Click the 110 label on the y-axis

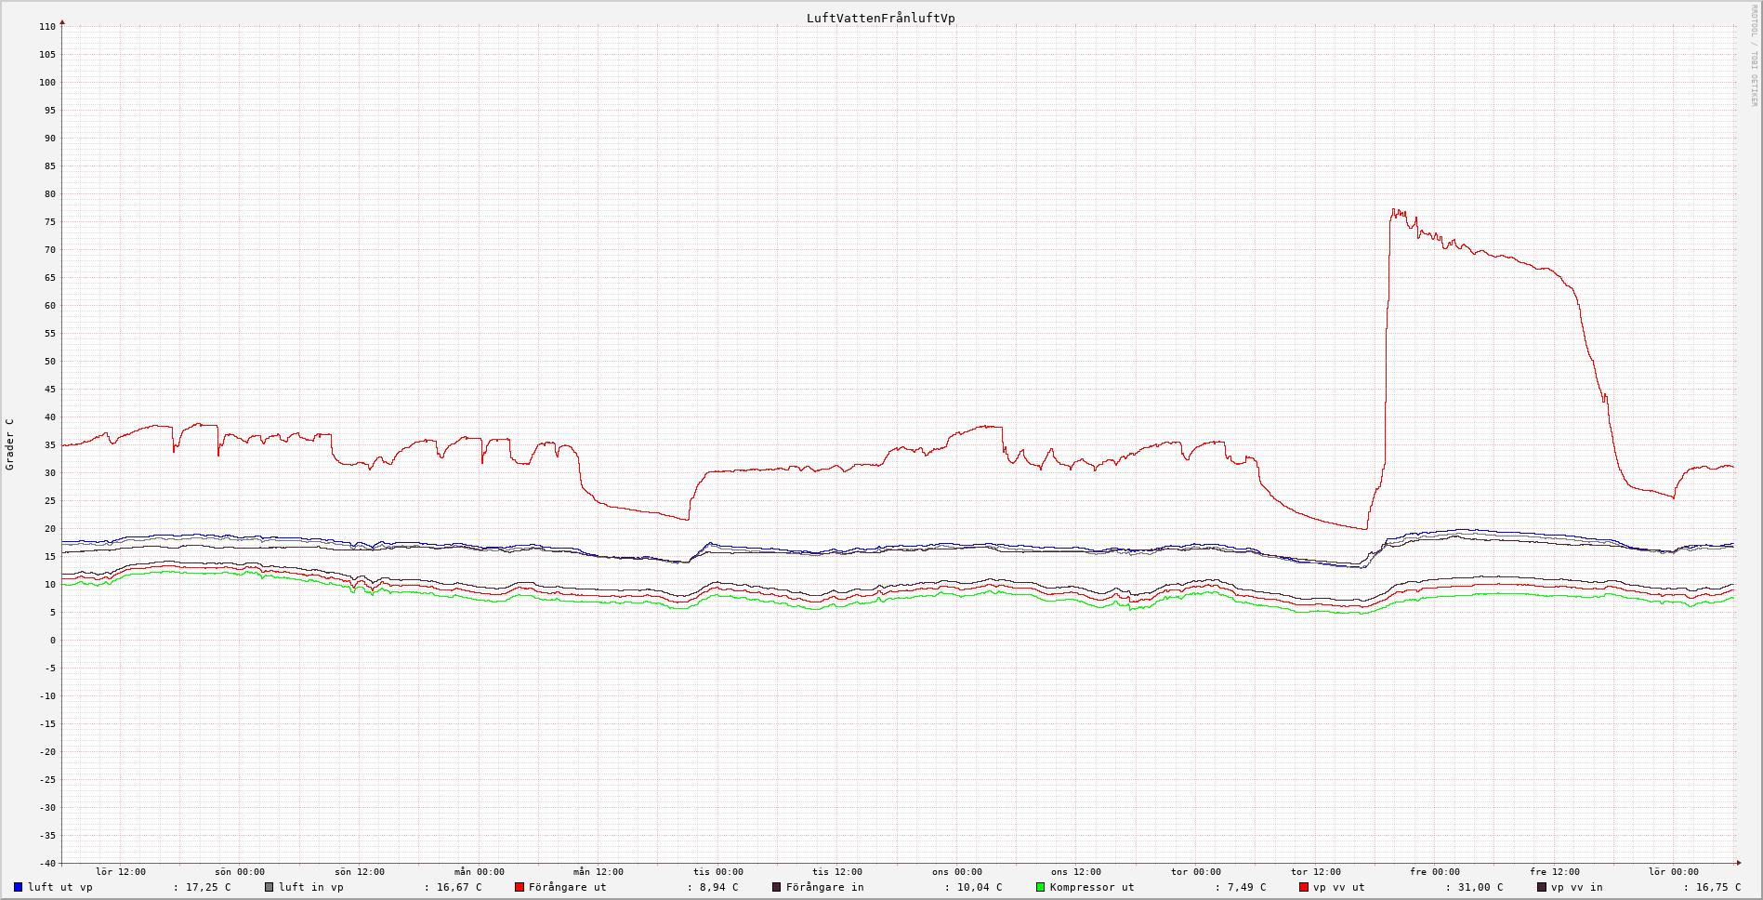(47, 27)
